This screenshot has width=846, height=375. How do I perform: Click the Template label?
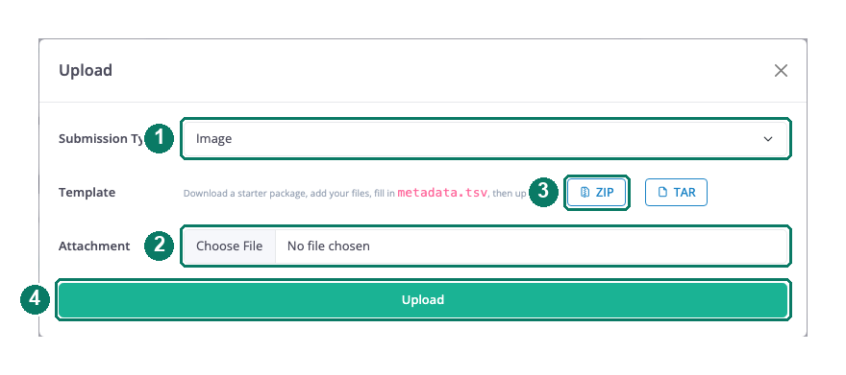coord(87,193)
